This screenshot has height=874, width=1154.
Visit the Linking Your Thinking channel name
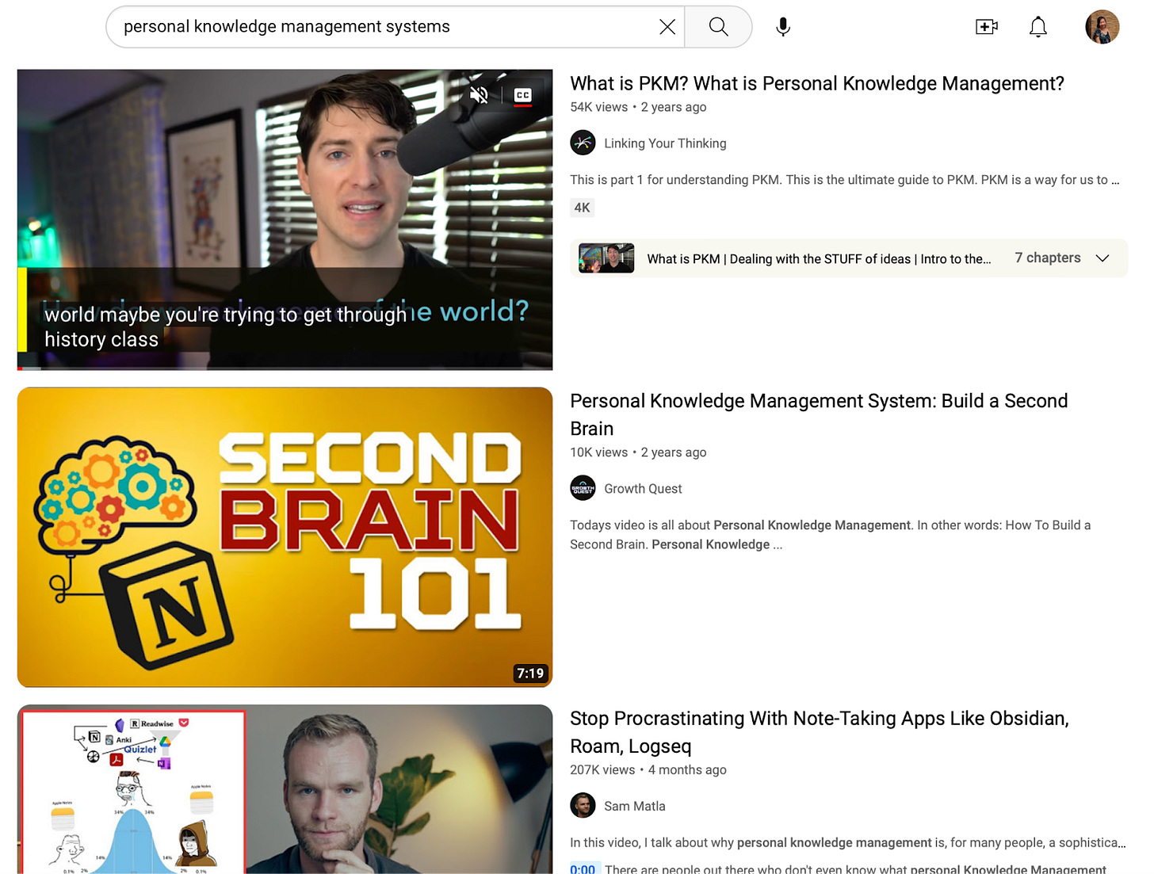pos(665,143)
